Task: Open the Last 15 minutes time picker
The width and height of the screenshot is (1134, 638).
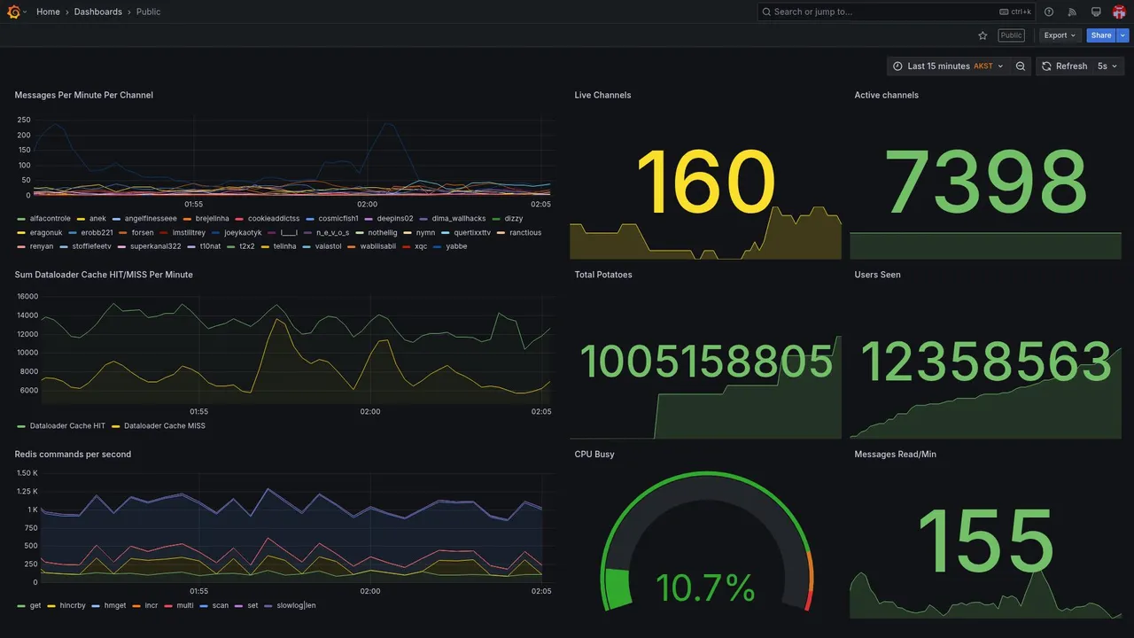Action: (948, 66)
